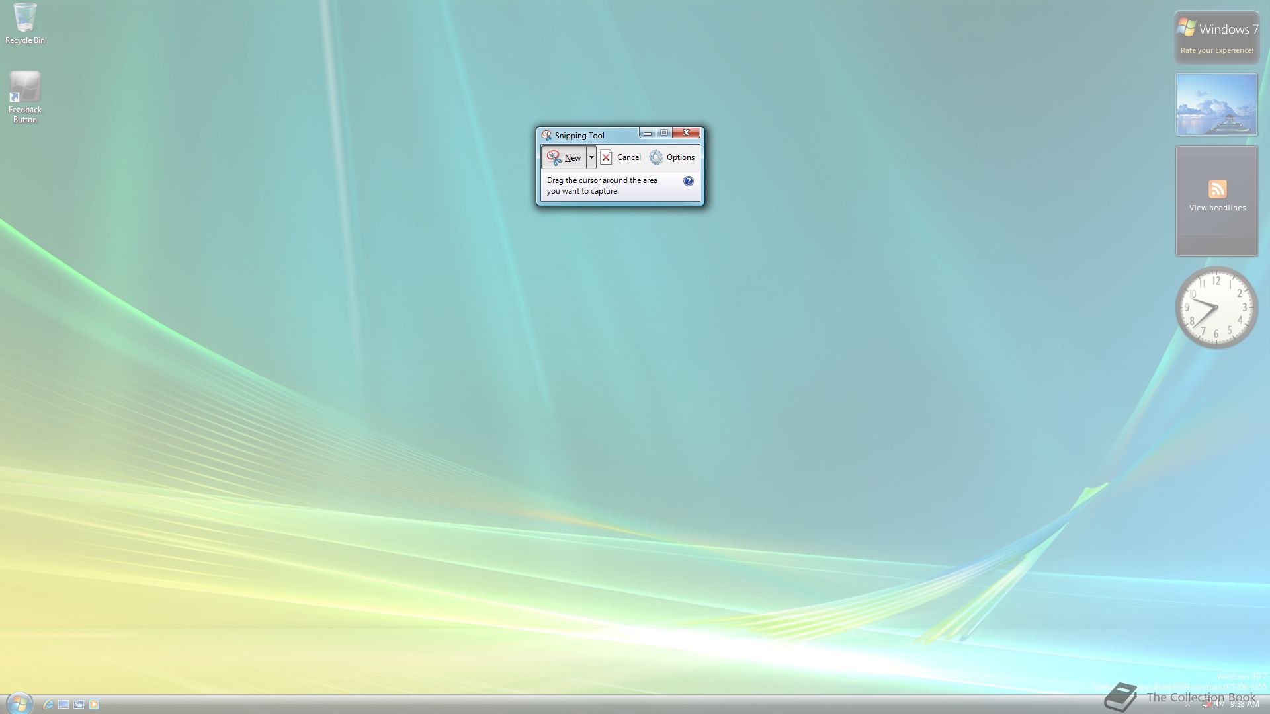The height and width of the screenshot is (714, 1270).
Task: Start a New snip in Snipping Tool
Action: click(564, 157)
